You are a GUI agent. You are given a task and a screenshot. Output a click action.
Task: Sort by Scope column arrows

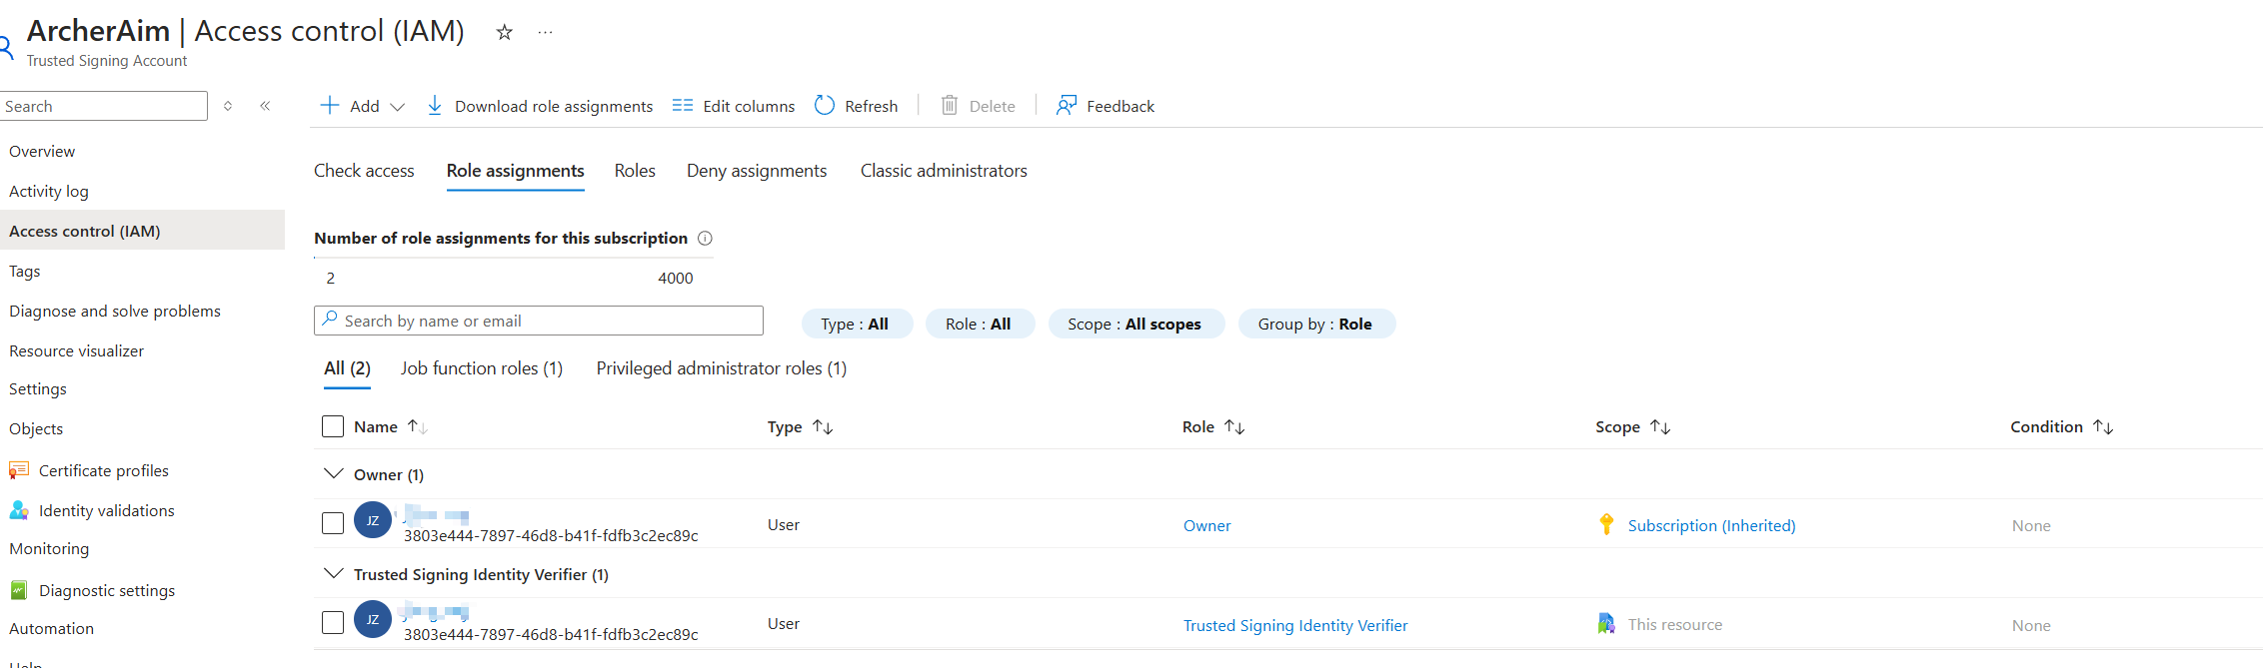1660,426
